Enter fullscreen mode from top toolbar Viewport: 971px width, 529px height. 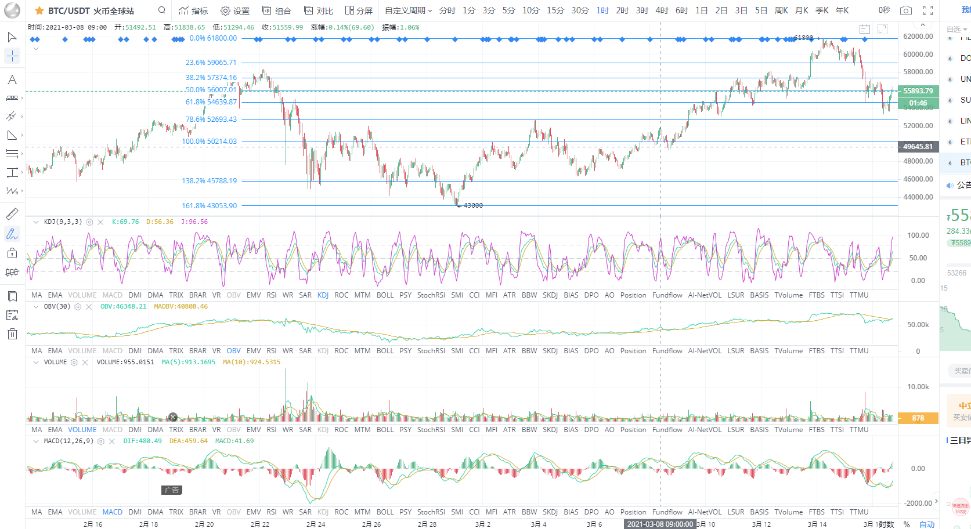(x=928, y=10)
